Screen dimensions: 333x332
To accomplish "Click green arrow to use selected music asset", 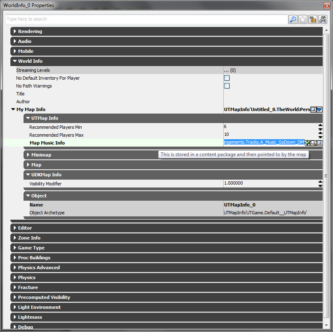I will pyautogui.click(x=308, y=142).
